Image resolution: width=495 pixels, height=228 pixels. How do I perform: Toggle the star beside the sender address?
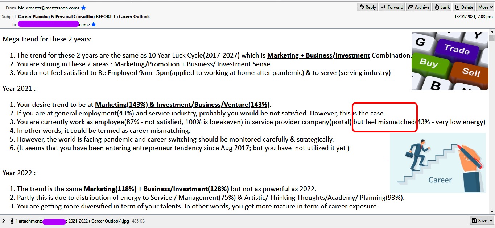pos(84,8)
